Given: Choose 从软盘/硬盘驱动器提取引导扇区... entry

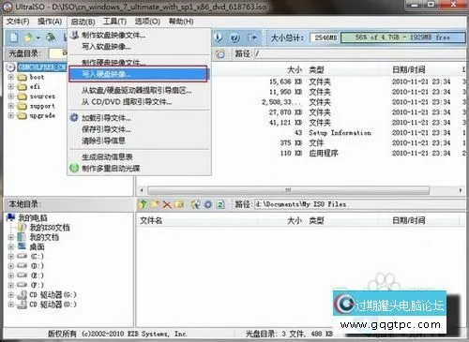Looking at the screenshot, I should click(x=139, y=91).
